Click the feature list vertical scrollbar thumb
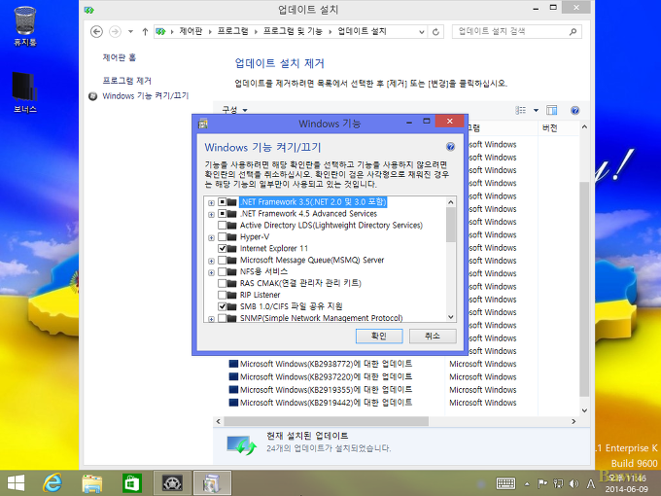The height and width of the screenshot is (496, 661). (451, 226)
